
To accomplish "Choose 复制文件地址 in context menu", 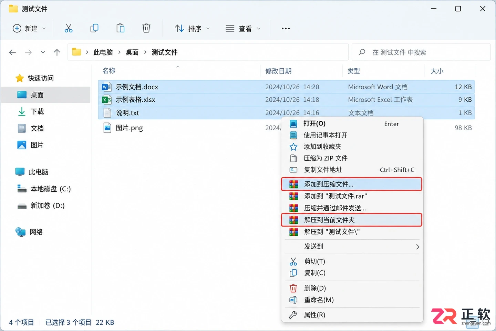I will [352, 170].
